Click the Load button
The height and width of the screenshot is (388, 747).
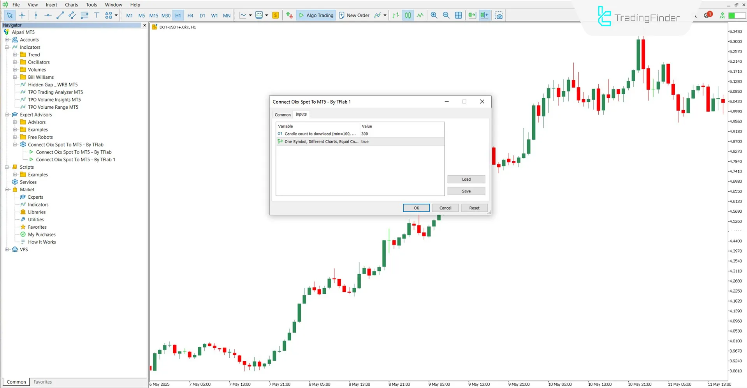(x=466, y=179)
